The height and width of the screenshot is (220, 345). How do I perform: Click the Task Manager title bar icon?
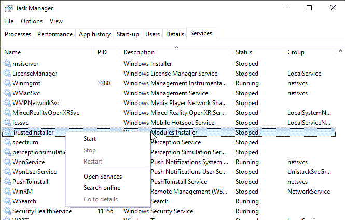pyautogui.click(x=9, y=8)
